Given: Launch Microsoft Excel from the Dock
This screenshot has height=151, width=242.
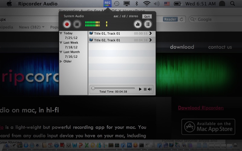Looking at the screenshot, I should tap(87, 145).
